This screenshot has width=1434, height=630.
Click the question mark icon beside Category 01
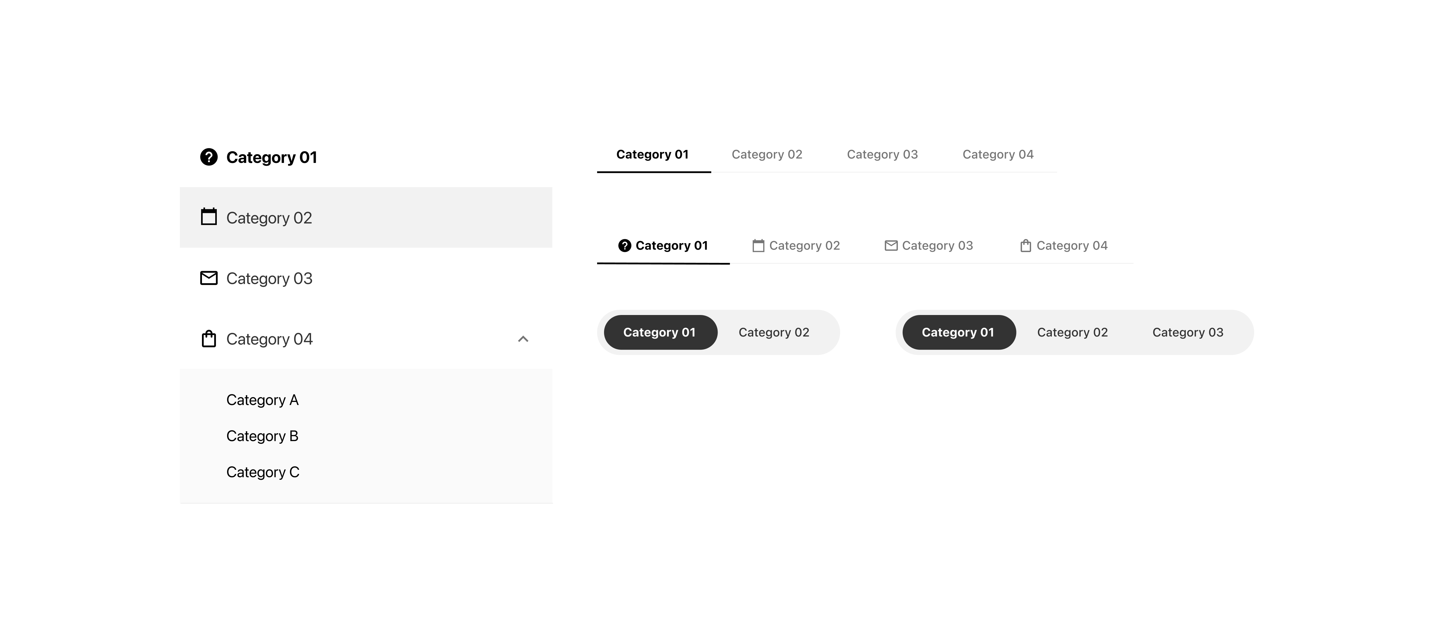tap(209, 157)
